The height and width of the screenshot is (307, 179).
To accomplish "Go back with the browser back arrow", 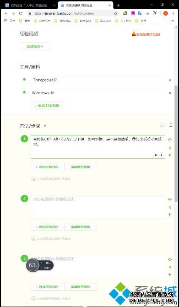I will [x=6, y=14].
